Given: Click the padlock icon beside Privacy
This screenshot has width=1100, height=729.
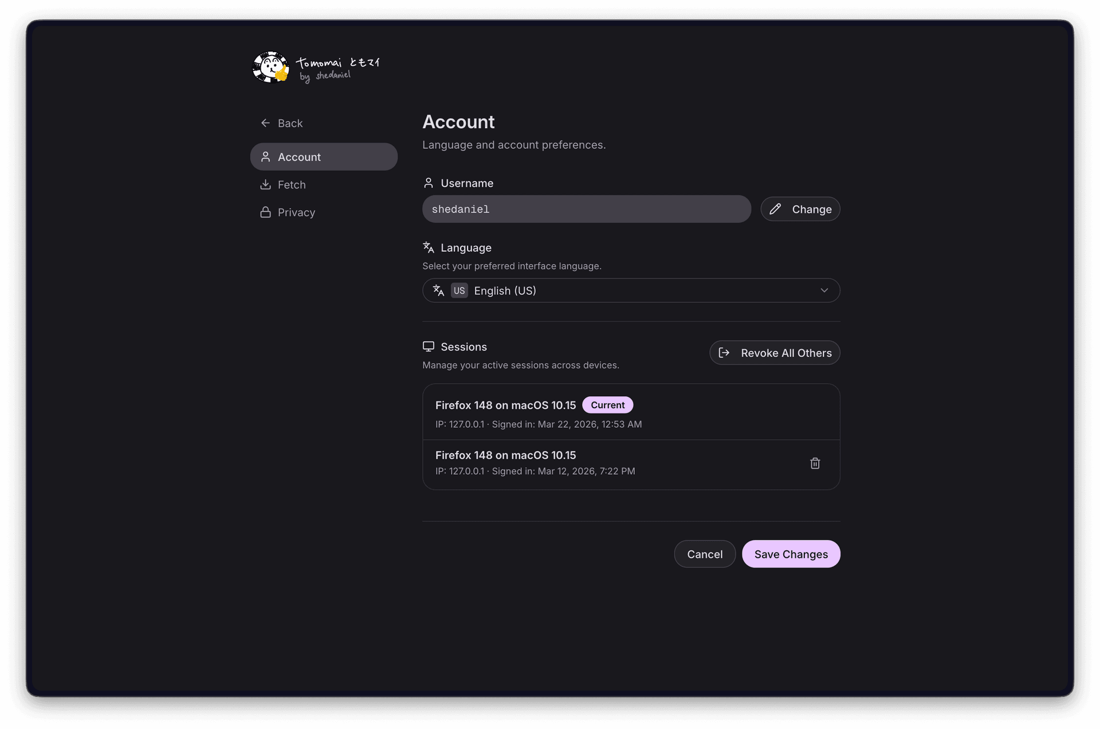Looking at the screenshot, I should 266,212.
